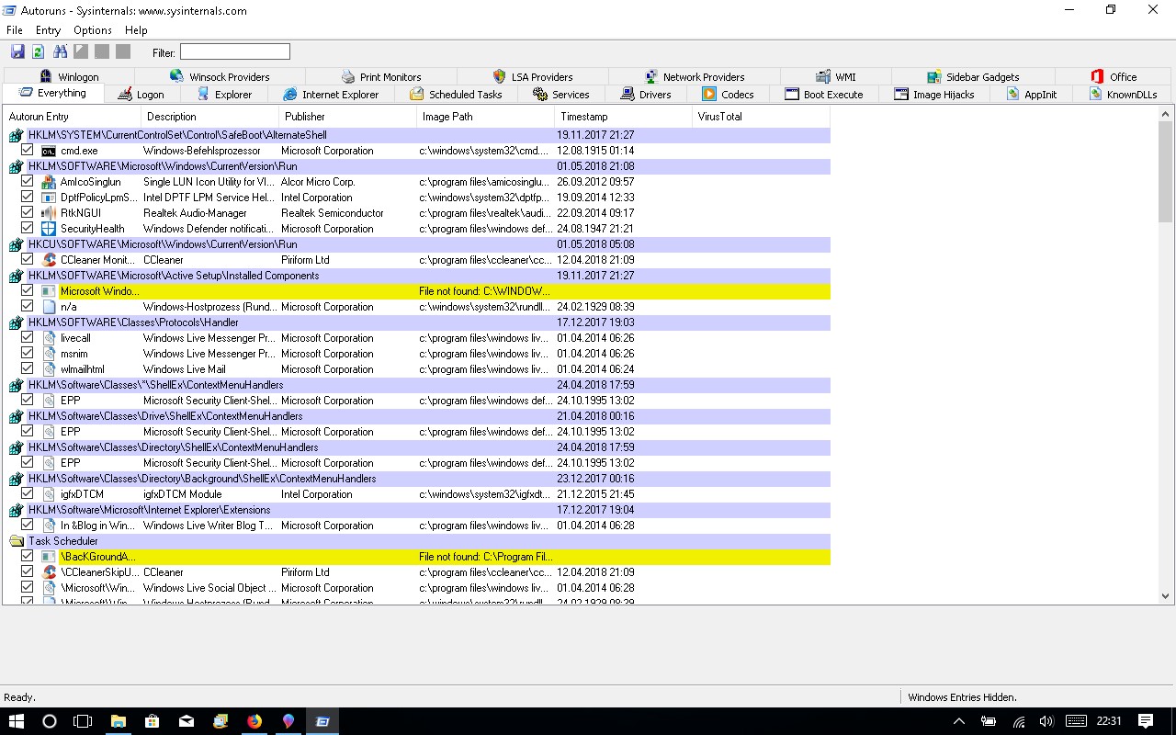Open the Help menu
The image size is (1176, 735).
136,30
